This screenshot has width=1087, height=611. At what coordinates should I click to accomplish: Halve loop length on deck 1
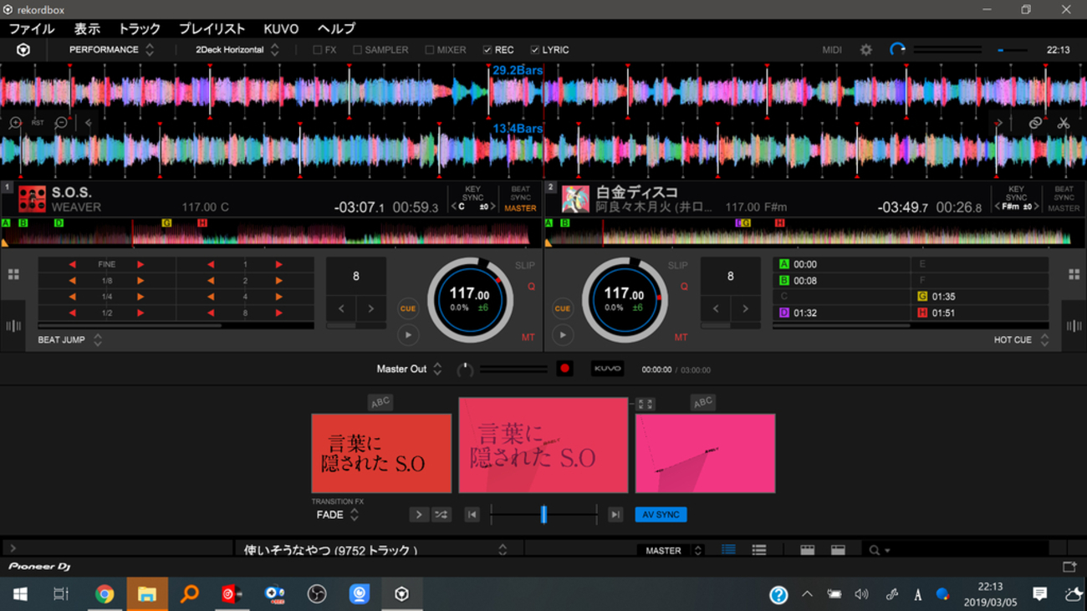341,309
